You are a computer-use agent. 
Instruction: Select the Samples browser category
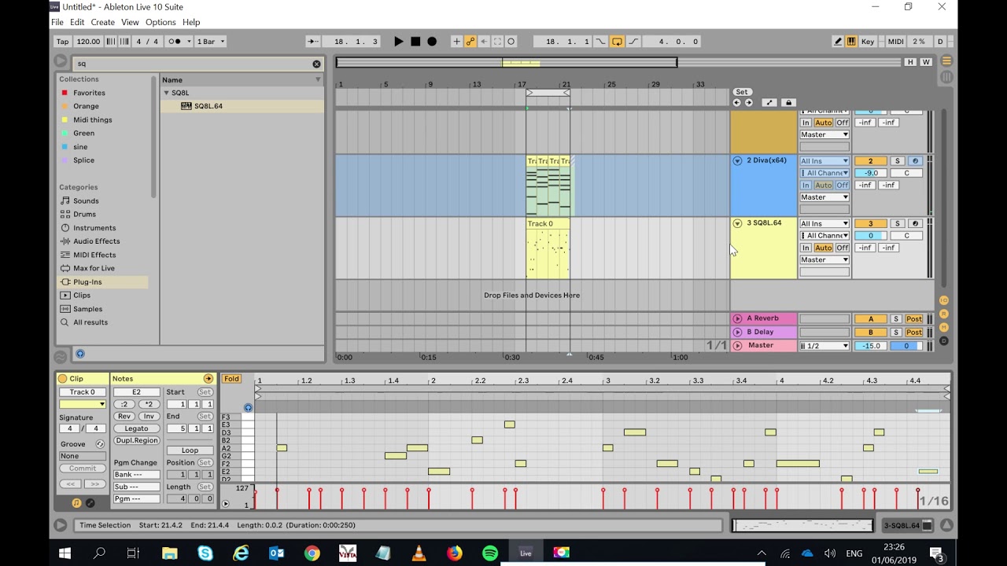(87, 309)
